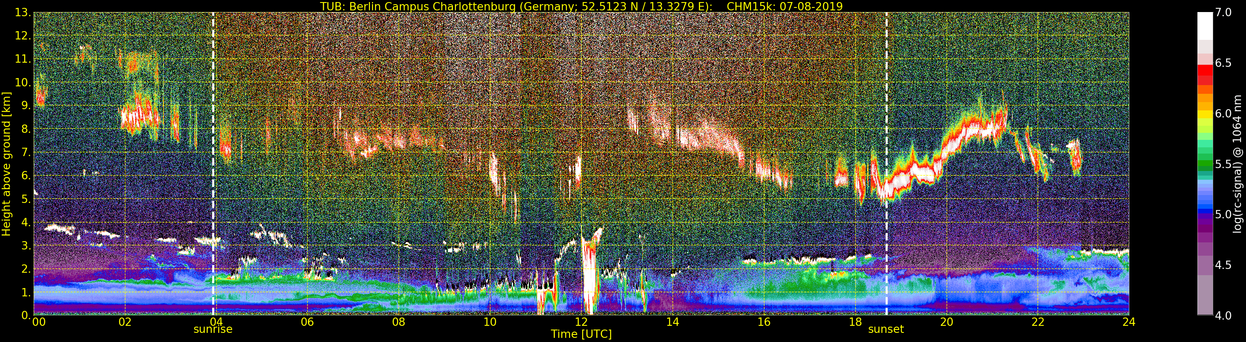Click the 'sunset' label below the axis
This screenshot has height=342, width=1246.
point(886,330)
